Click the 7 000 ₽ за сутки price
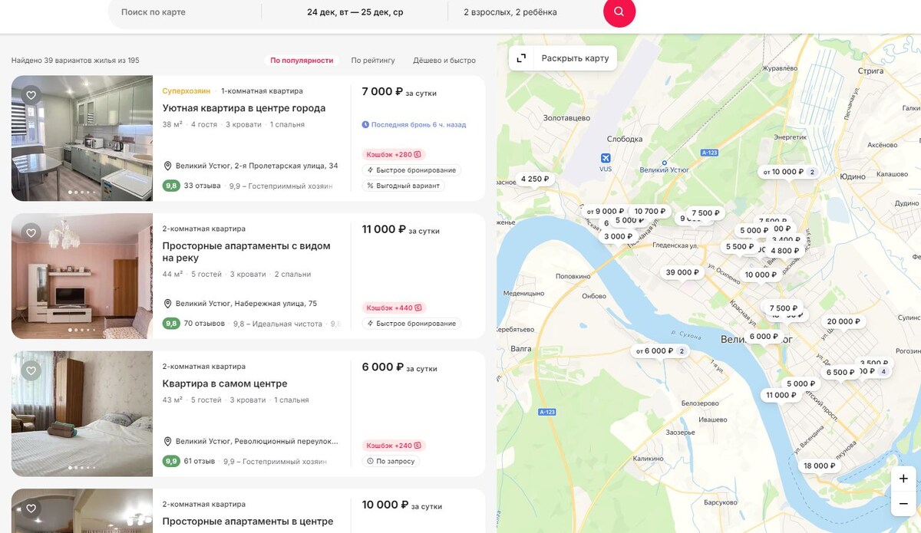Screen dimensions: 921x533 click(x=399, y=92)
